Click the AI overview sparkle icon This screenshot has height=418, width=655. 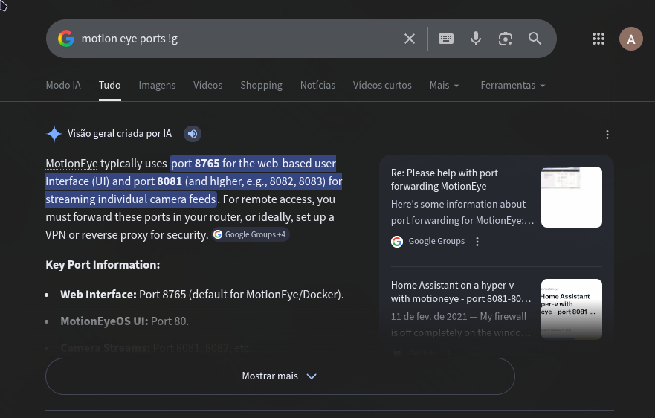[54, 134]
